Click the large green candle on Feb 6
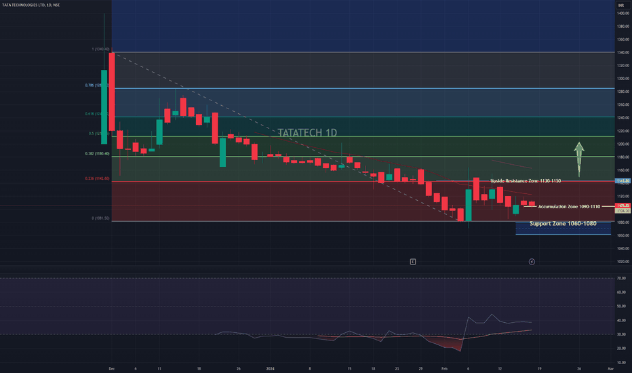The image size is (632, 373). pos(469,205)
